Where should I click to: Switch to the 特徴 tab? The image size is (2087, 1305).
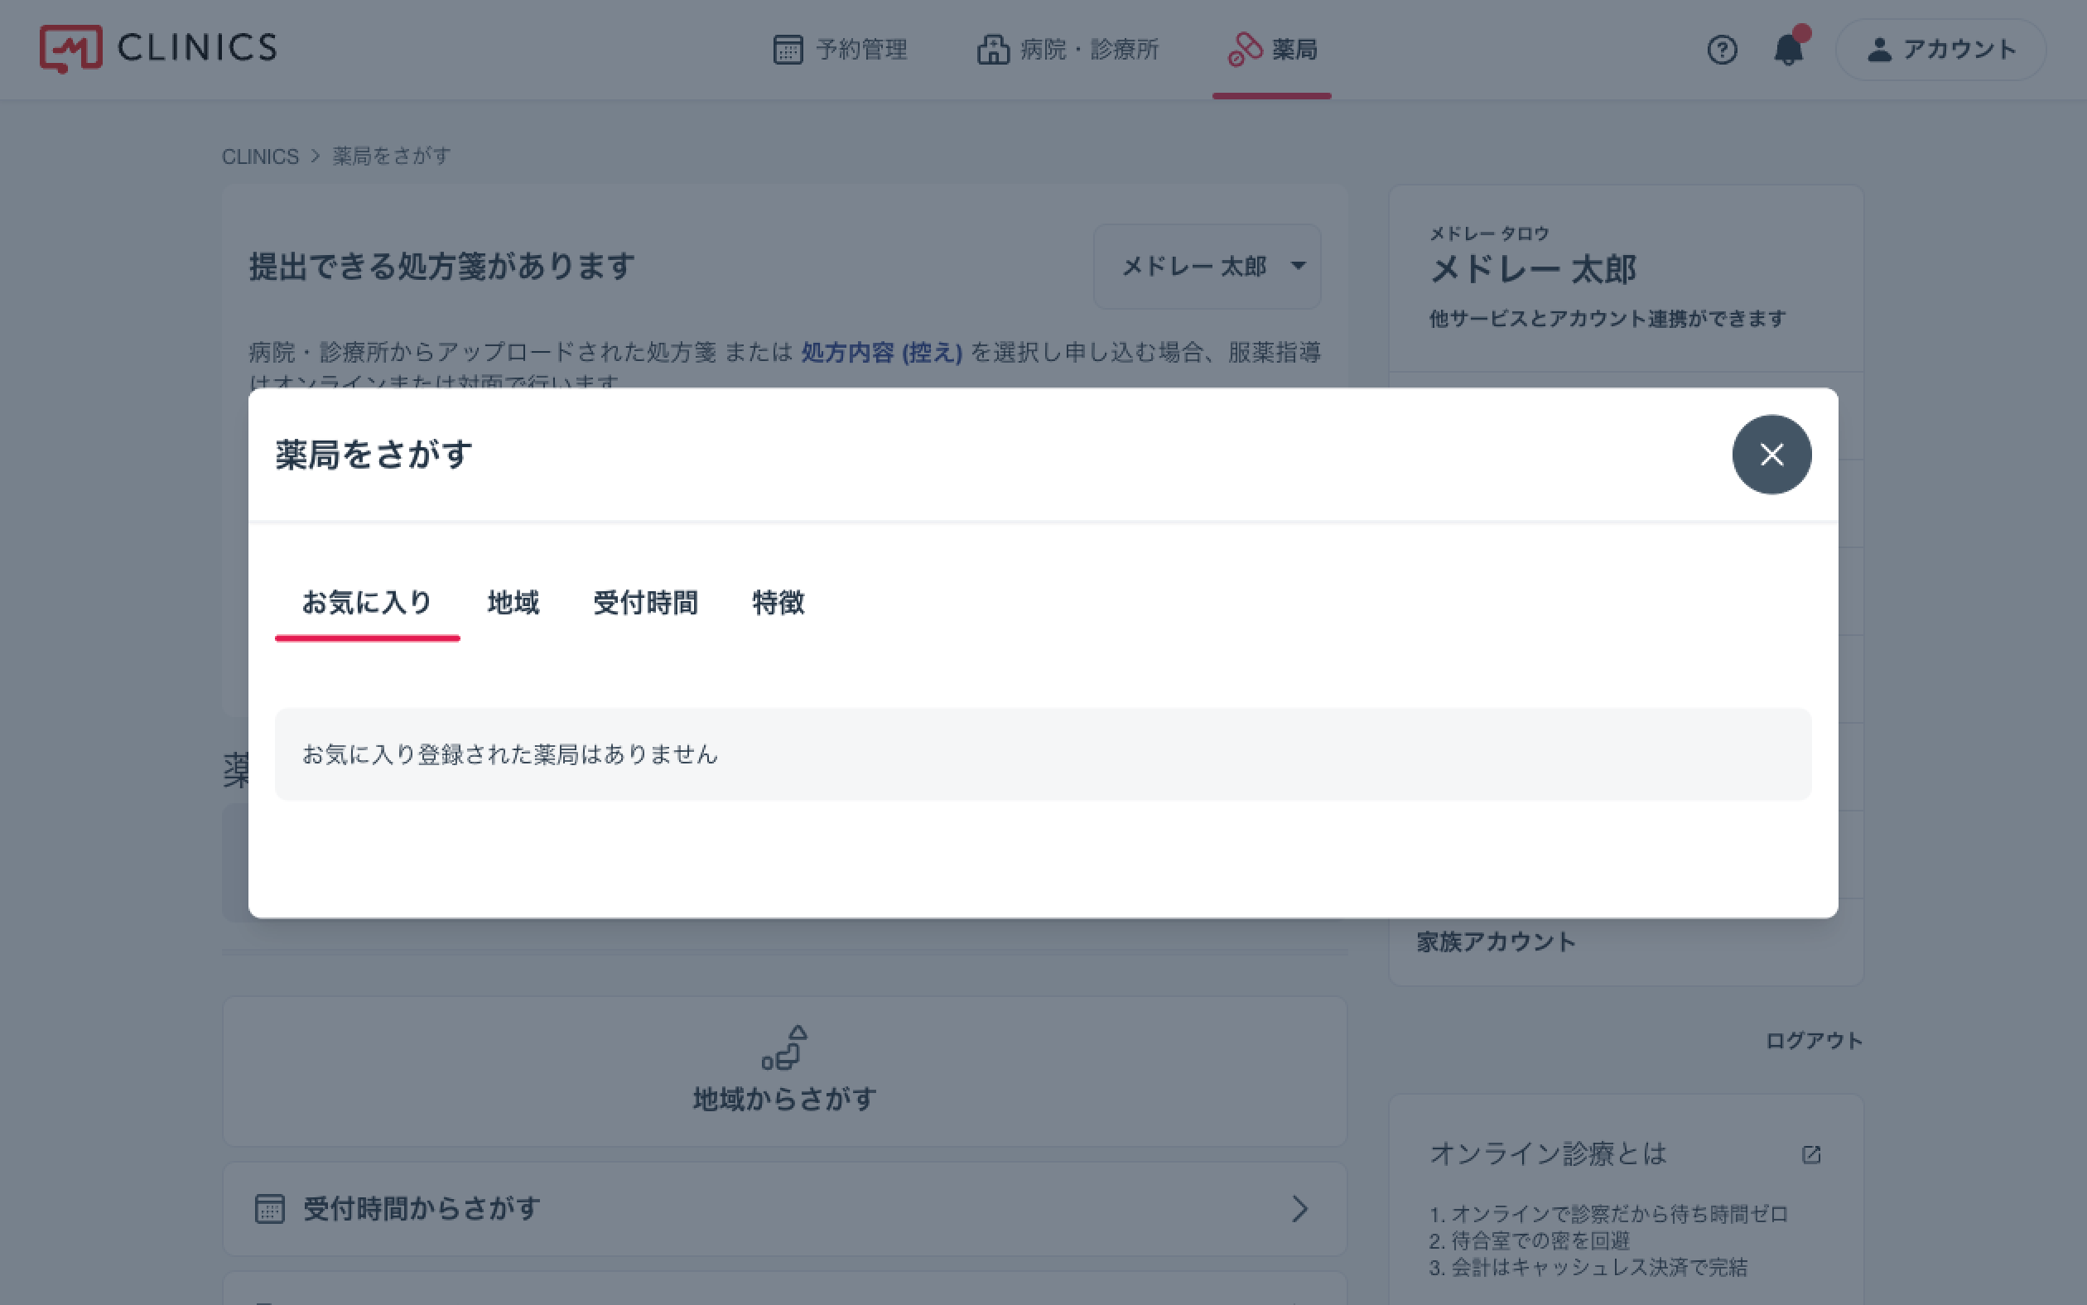778,603
